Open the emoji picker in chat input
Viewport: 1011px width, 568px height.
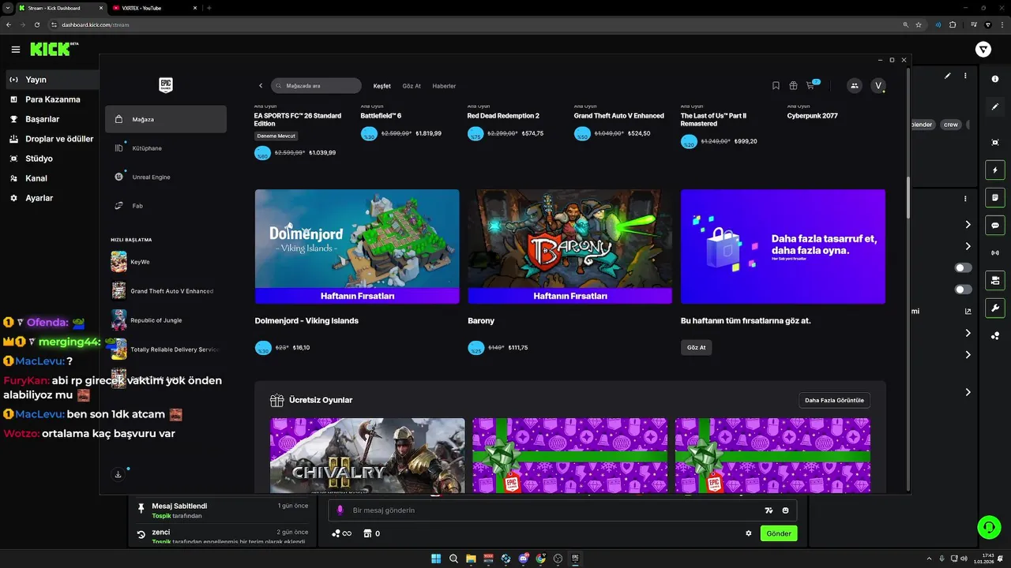pyautogui.click(x=785, y=510)
